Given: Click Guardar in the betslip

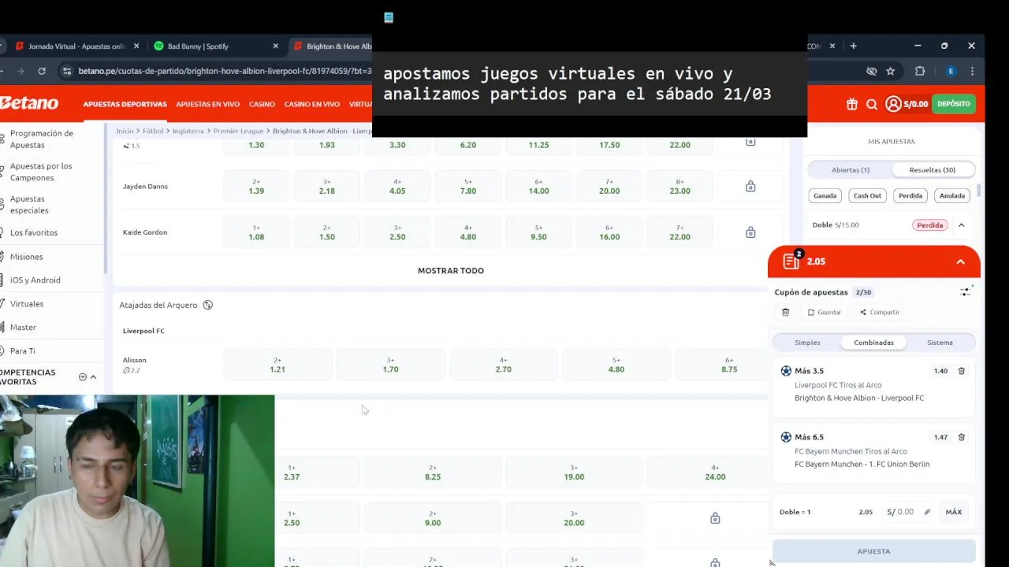Looking at the screenshot, I should pos(824,313).
